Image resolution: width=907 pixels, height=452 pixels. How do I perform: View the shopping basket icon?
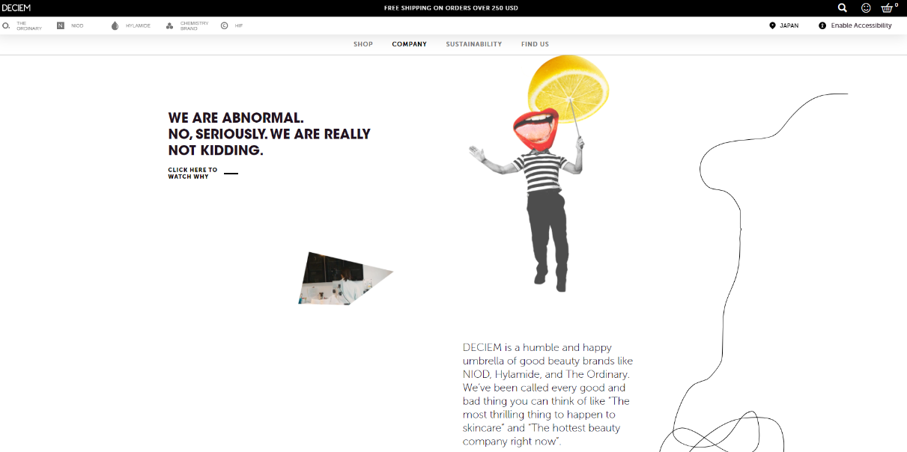(888, 7)
